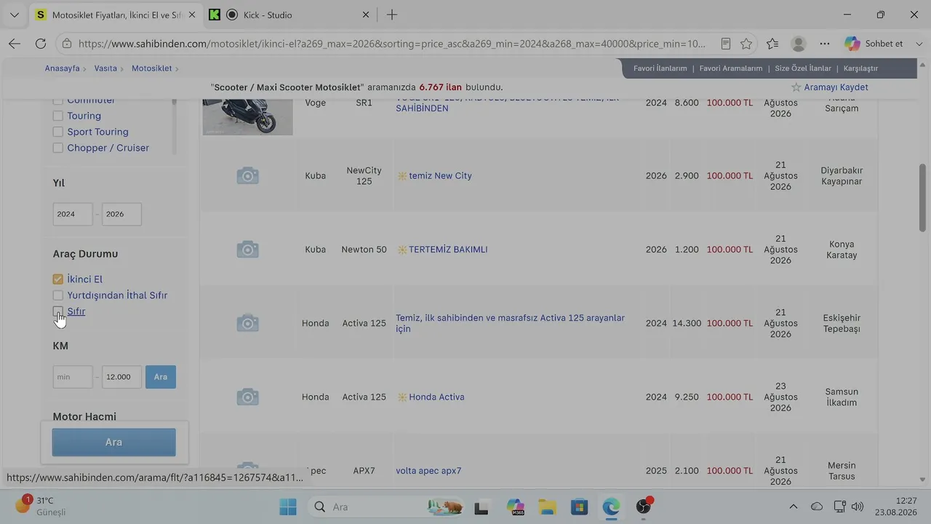Open Favori Aramalarım

coord(731,68)
